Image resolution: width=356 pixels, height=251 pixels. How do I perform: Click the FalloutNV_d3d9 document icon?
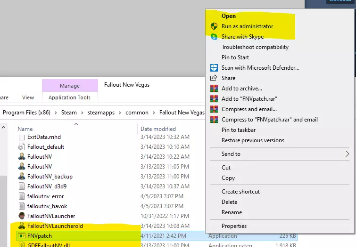22,186
